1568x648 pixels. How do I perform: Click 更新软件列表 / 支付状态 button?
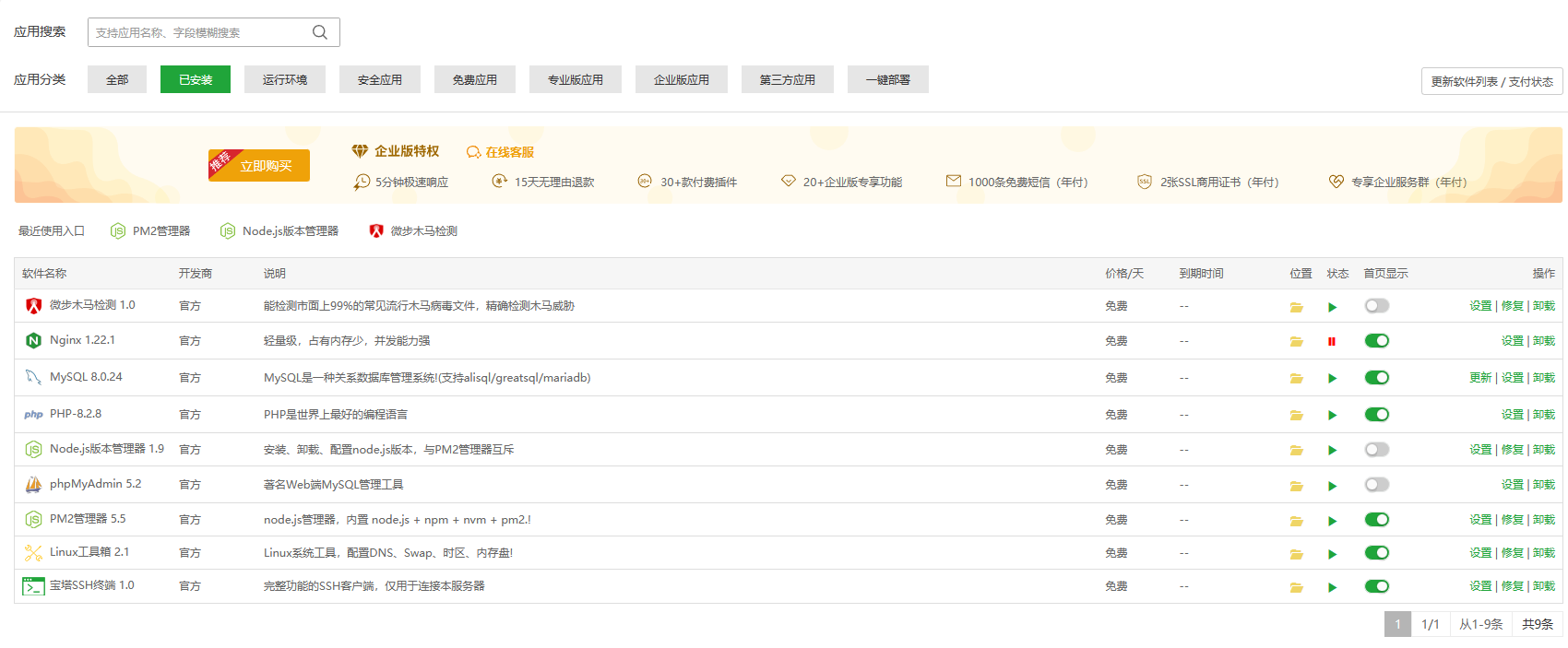point(1492,81)
